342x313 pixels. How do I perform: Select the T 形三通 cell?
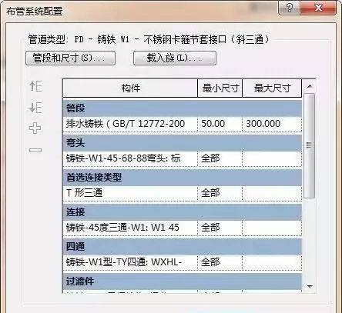pyautogui.click(x=130, y=193)
